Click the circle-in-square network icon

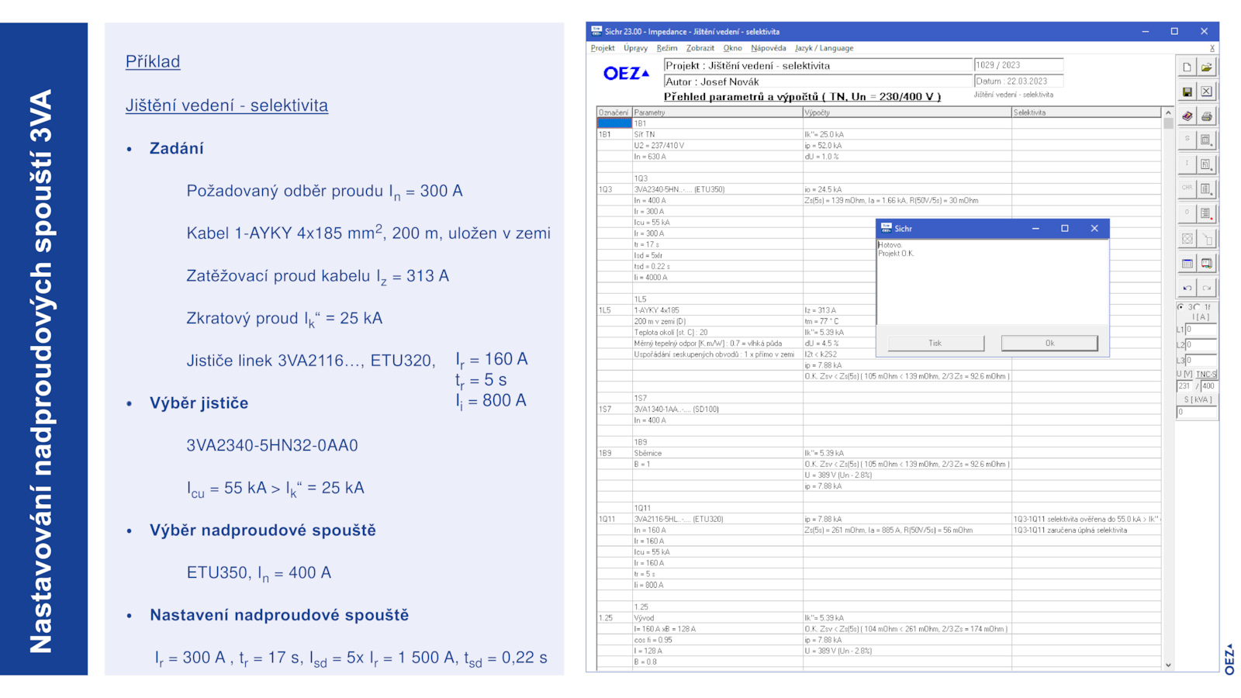(1187, 239)
